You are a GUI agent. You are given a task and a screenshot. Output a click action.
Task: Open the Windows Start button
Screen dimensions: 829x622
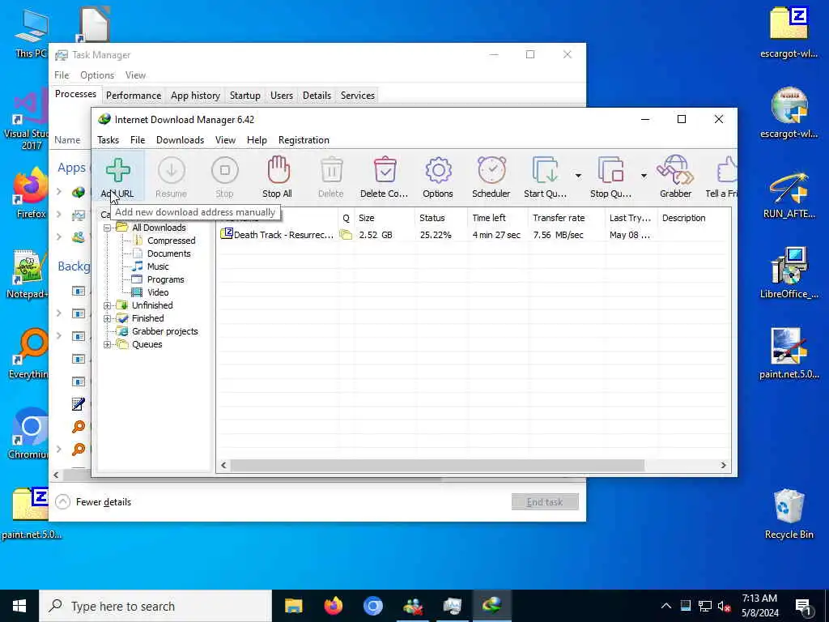tap(19, 606)
